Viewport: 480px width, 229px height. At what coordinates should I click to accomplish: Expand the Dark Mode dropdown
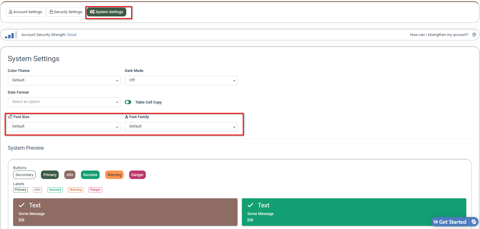181,80
